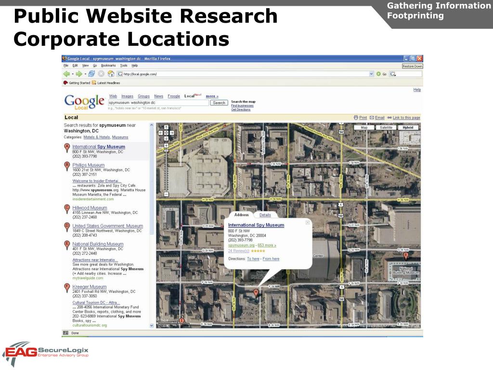493x370 pixels.
Task: Open the Tools menu
Action: click(124, 66)
